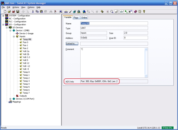This screenshot has height=130, width=178.
Task: Select the Temp 7 input variable
Action: [26, 93]
